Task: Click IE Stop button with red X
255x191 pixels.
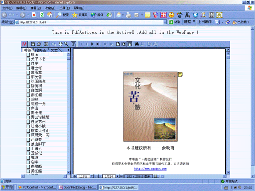Action: [34, 15]
